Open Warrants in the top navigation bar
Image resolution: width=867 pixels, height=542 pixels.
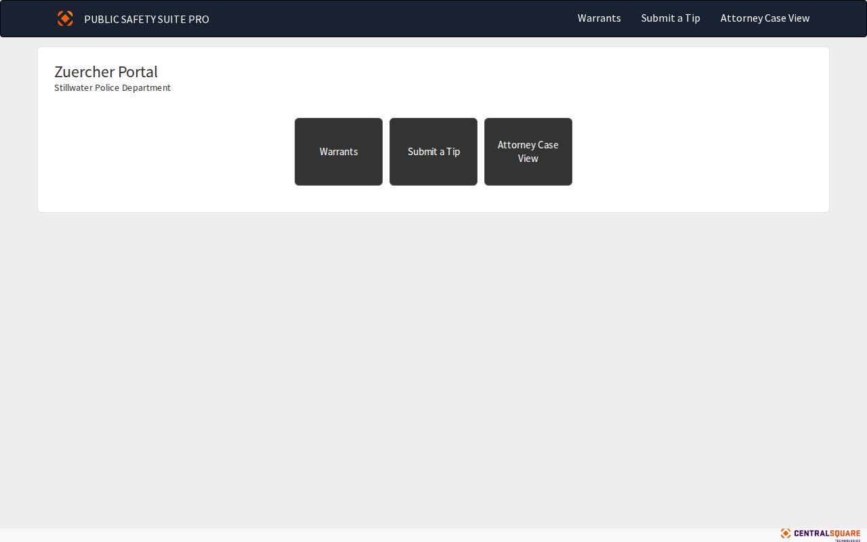(x=599, y=18)
